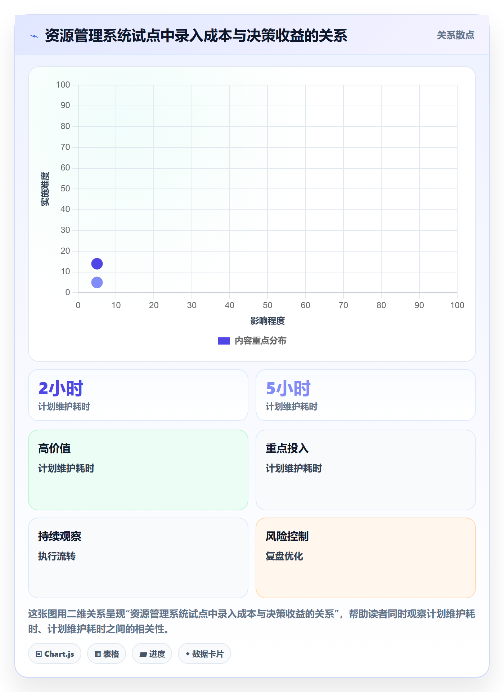Click the chart title 资源管理系统试点中录入成本与决策收益的关系
Image resolution: width=504 pixels, height=692 pixels.
point(196,36)
